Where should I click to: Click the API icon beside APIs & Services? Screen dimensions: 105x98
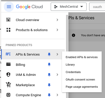8,54
